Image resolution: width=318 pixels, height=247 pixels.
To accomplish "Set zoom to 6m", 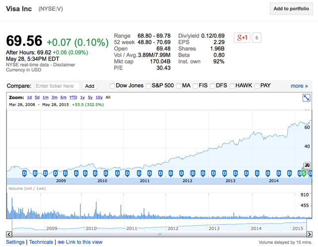I will [x=64, y=97].
